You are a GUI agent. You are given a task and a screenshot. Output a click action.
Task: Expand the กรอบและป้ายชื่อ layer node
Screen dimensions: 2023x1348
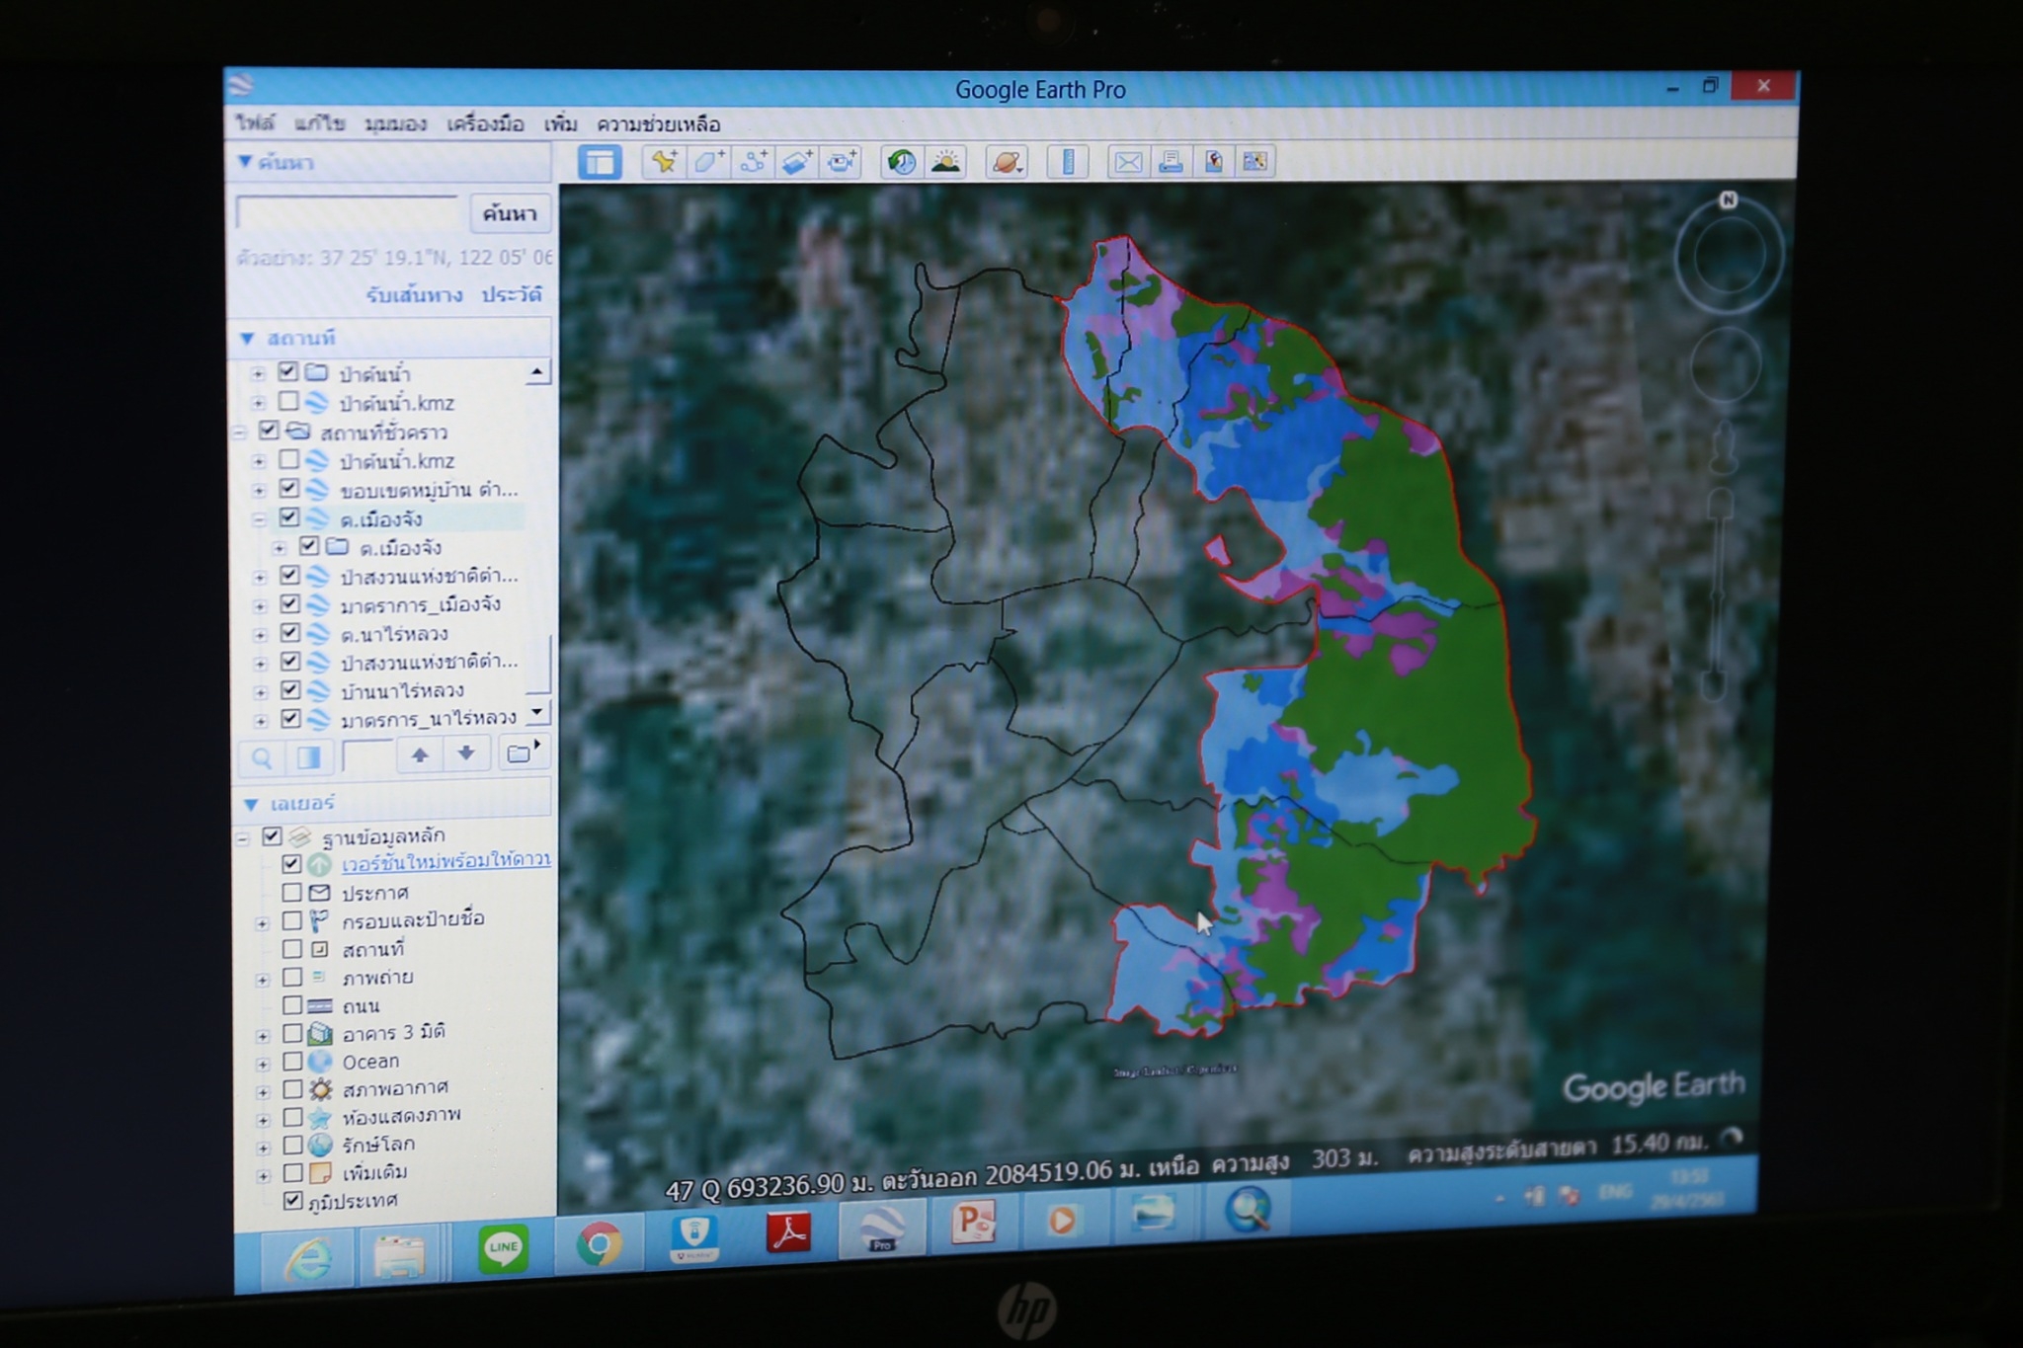(262, 924)
